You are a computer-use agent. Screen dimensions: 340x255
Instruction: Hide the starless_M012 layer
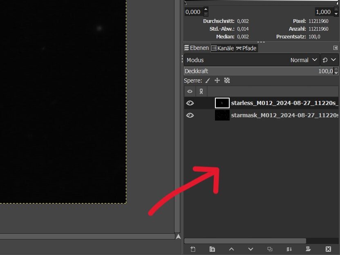(190, 103)
